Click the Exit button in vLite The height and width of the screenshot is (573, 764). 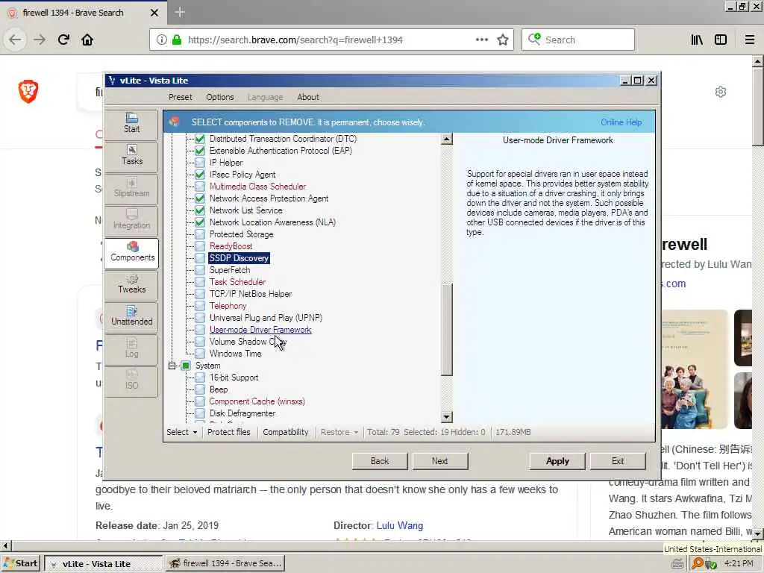tap(618, 461)
